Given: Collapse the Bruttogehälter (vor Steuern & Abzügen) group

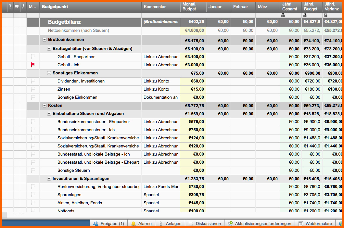Looking at the screenshot, I should click(49, 49).
